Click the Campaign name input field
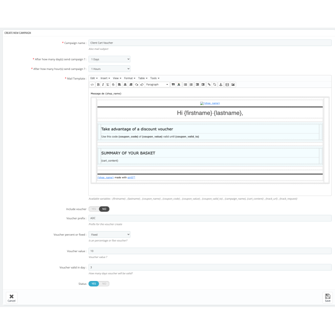 209,43
